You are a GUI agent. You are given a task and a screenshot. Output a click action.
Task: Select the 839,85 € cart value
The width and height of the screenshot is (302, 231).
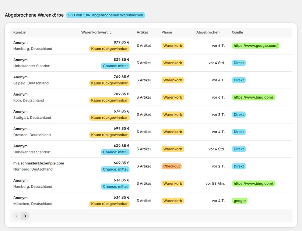coord(121,60)
